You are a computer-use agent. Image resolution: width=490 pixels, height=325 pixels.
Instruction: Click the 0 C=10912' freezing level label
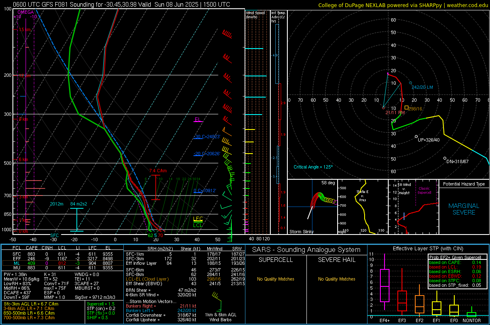coord(205,191)
